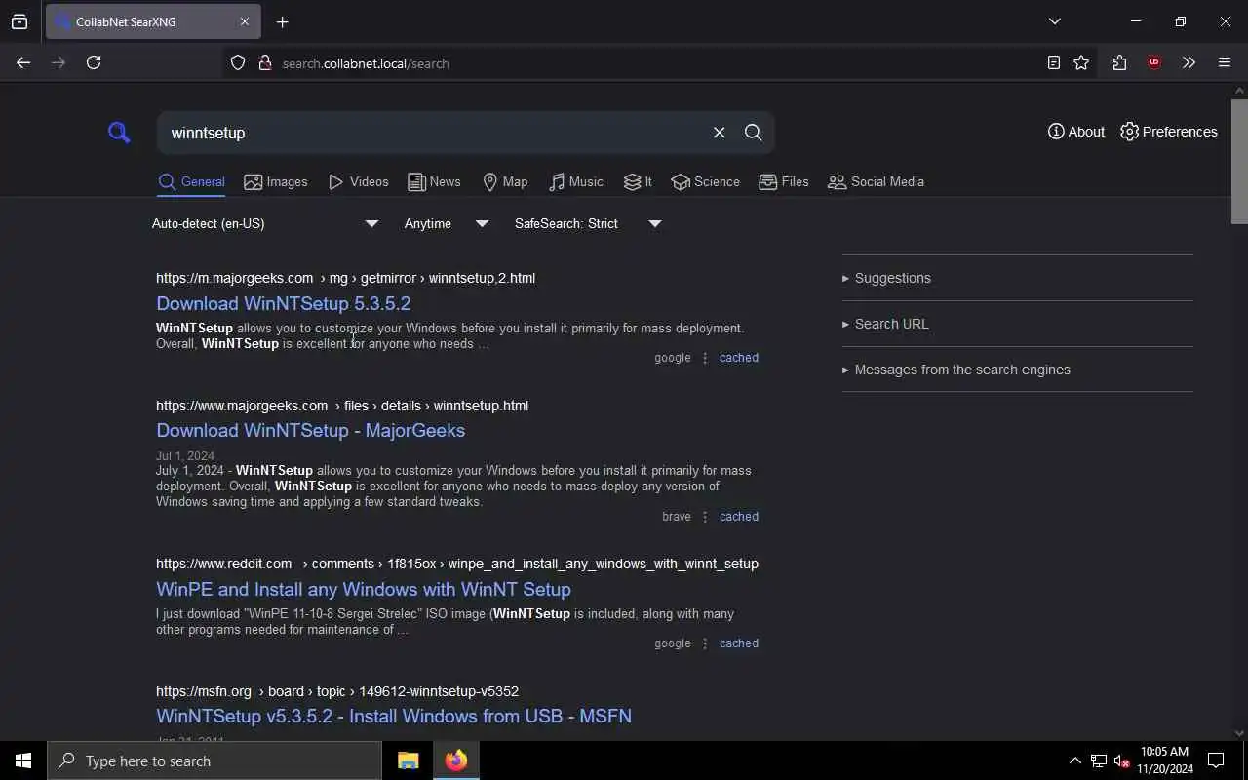Click the Windows taskbar search box
Image resolution: width=1248 pixels, height=780 pixels.
click(214, 760)
